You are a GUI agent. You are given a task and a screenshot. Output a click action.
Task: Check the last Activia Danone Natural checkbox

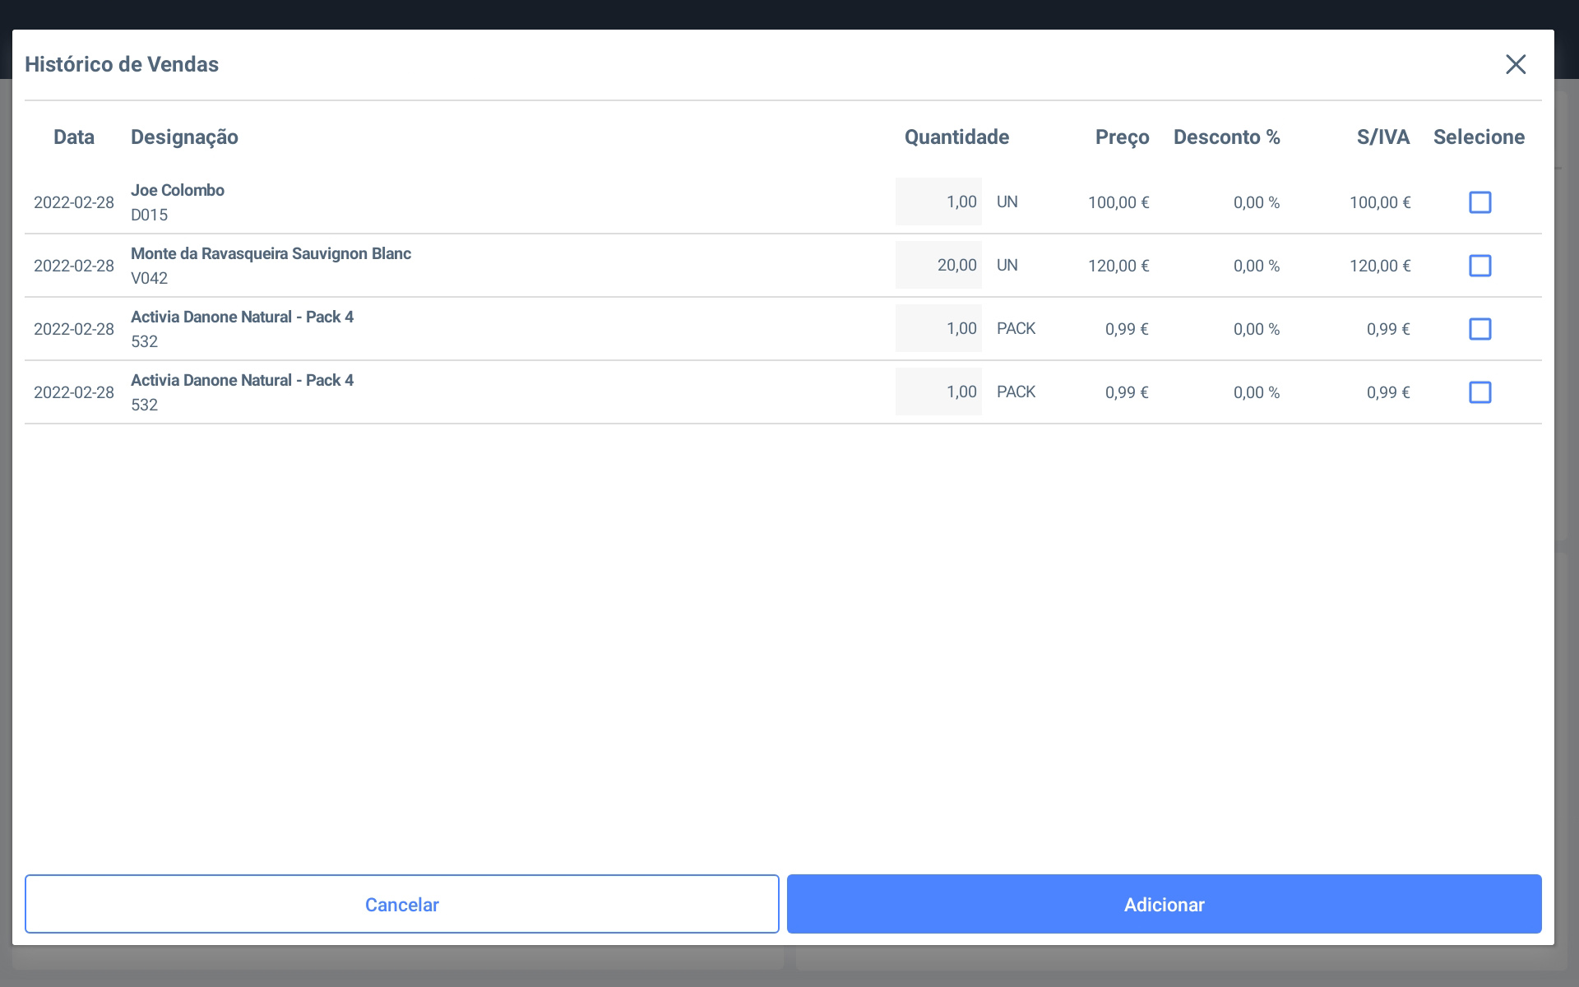coord(1479,392)
